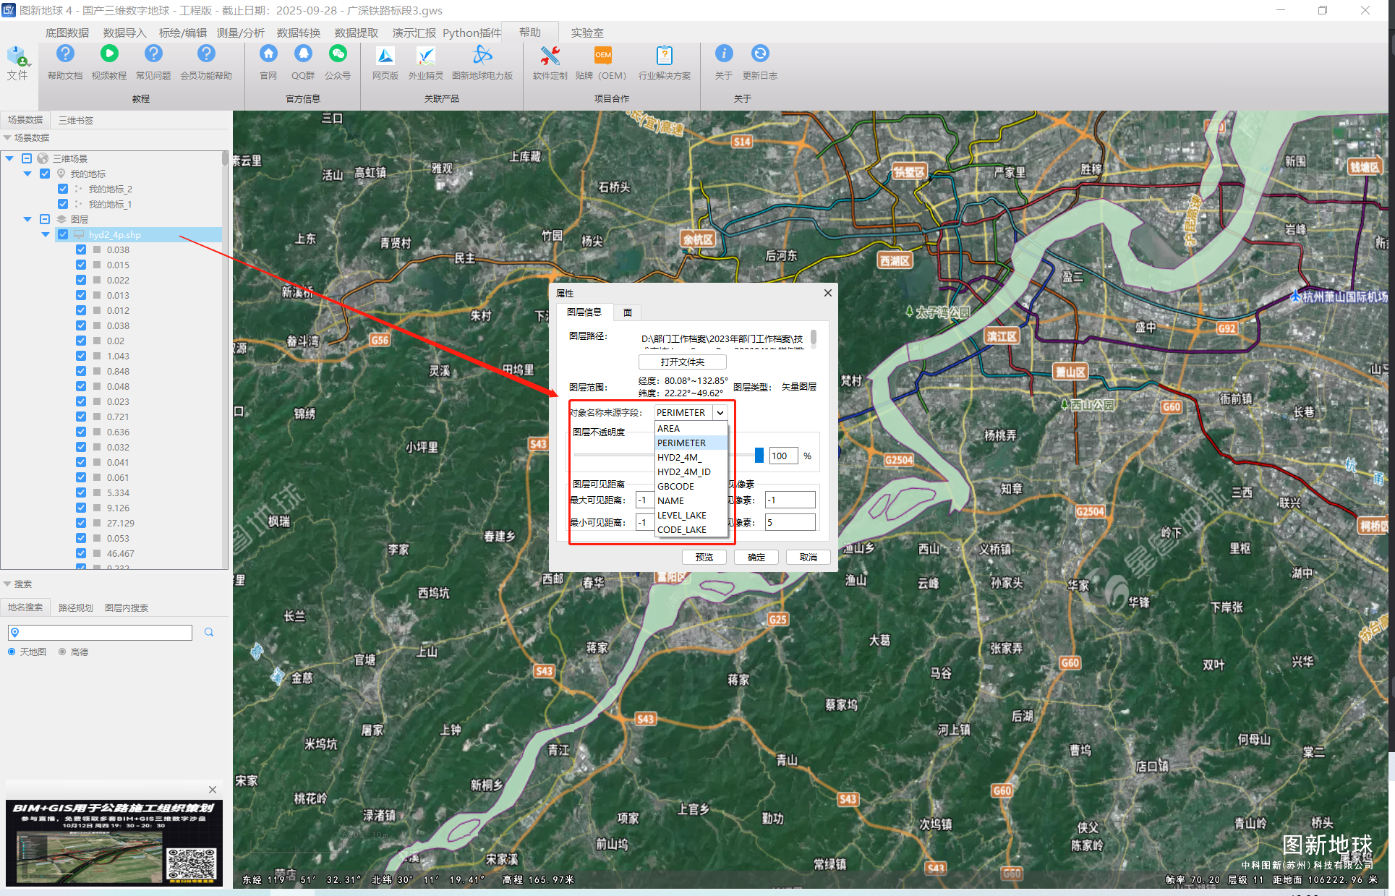Click the 我的地标_2 placemark icon
The width and height of the screenshot is (1395, 896).
79,189
